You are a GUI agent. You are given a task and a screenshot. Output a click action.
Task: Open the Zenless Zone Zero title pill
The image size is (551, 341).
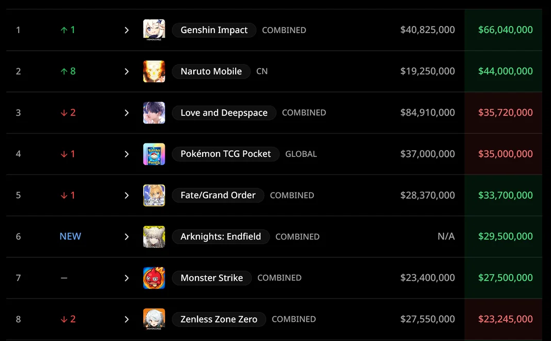pos(219,319)
